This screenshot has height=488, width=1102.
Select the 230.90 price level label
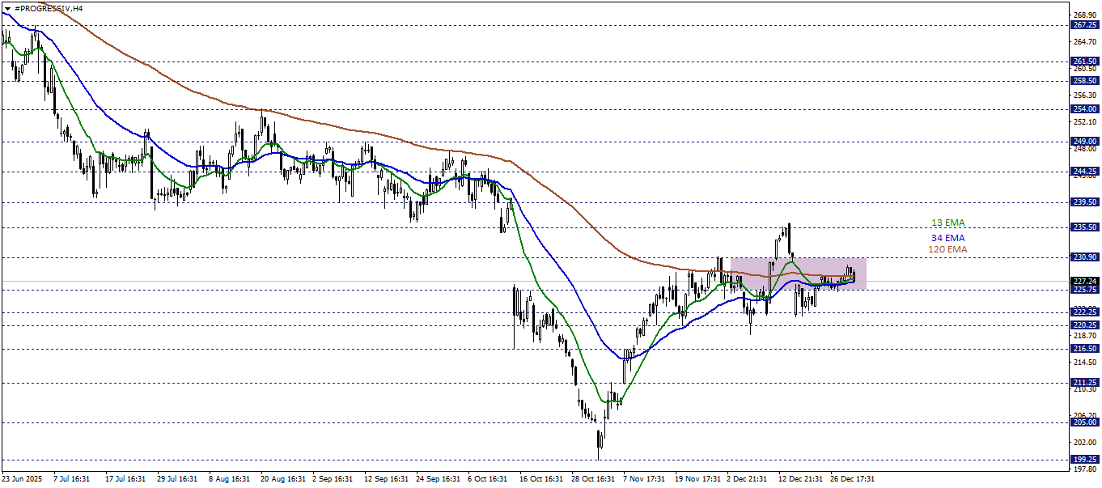click(x=1083, y=257)
